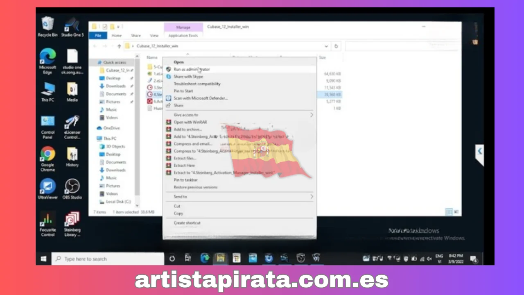Choose Pin to Start
This screenshot has width=524, height=295.
coord(239,91)
